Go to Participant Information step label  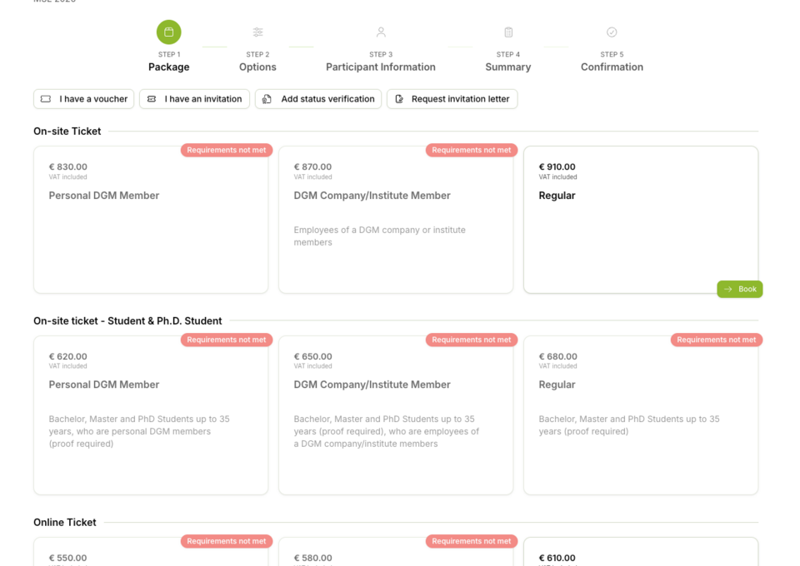point(381,67)
